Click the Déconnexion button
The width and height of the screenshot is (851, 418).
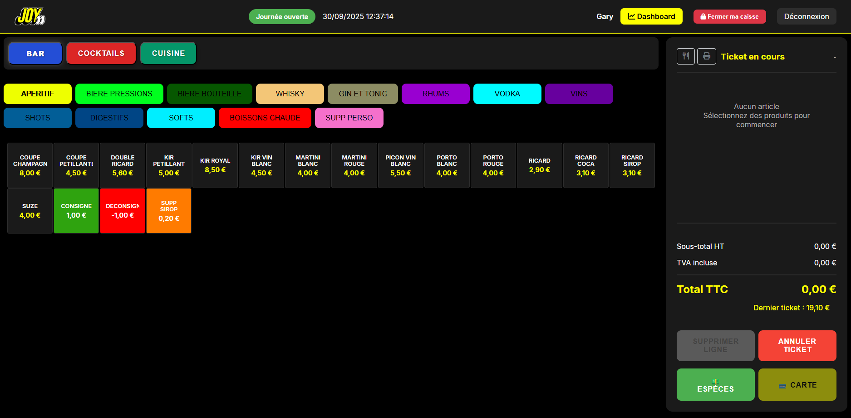pyautogui.click(x=806, y=17)
